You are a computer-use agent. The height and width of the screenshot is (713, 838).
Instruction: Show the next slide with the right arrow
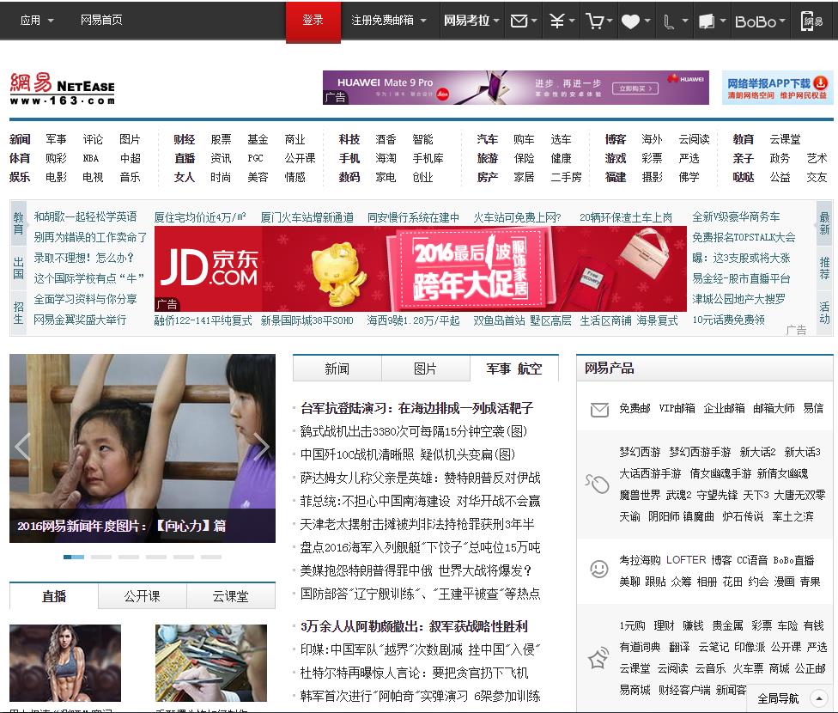pos(261,446)
